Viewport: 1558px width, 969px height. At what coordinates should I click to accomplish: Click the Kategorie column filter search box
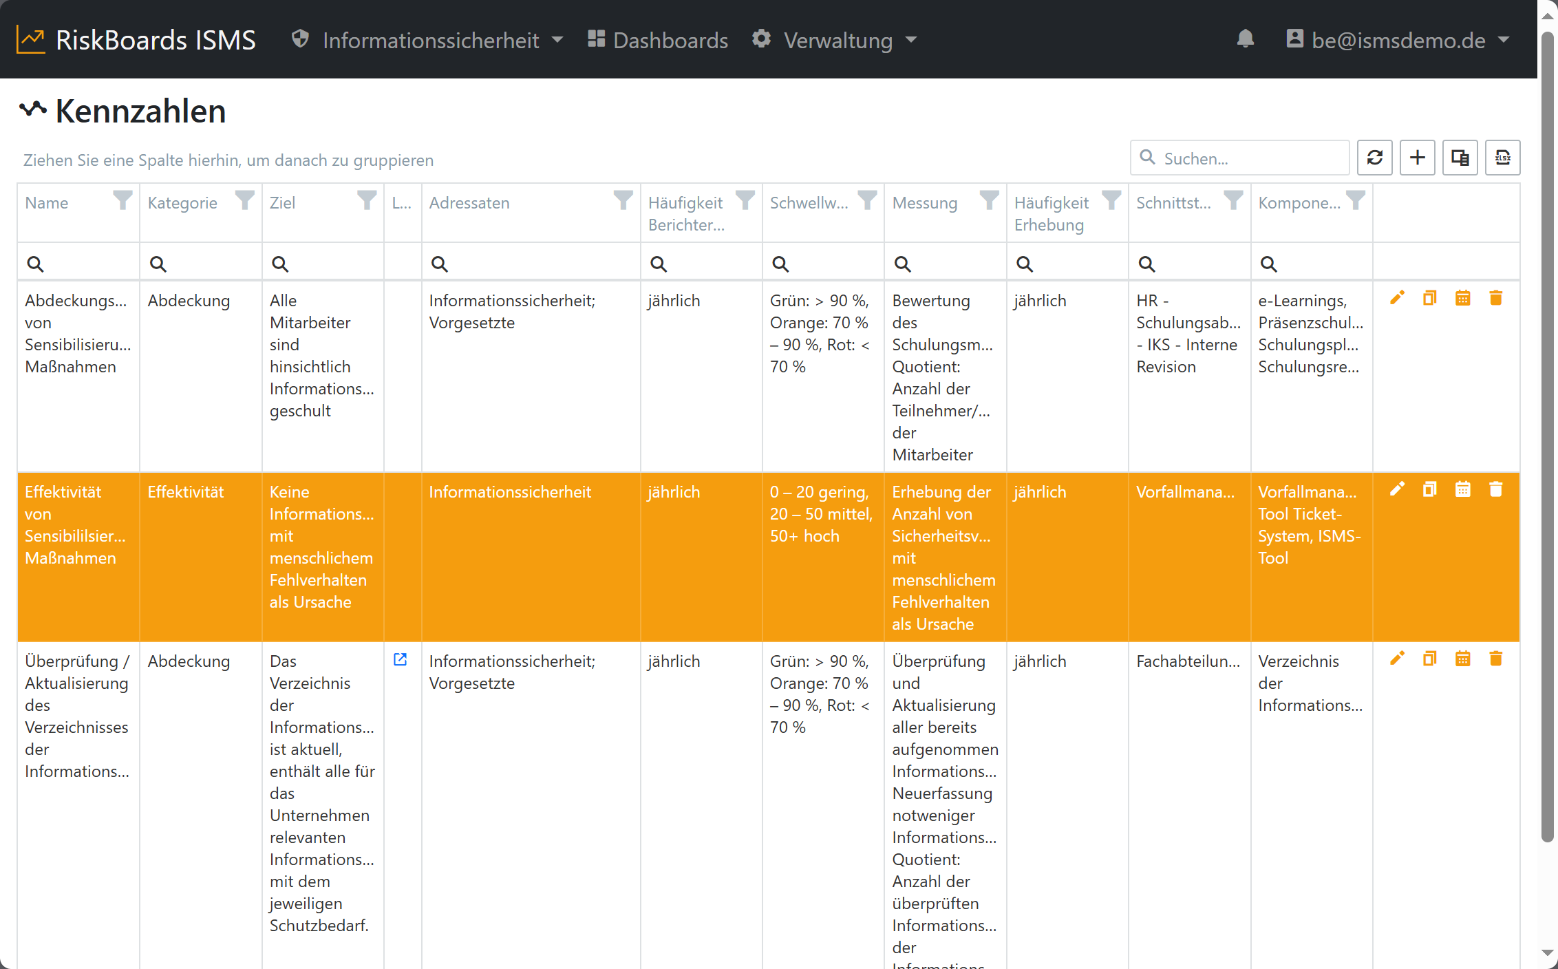pyautogui.click(x=201, y=263)
